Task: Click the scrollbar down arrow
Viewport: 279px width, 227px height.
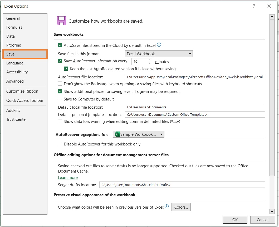Action: tap(272, 211)
